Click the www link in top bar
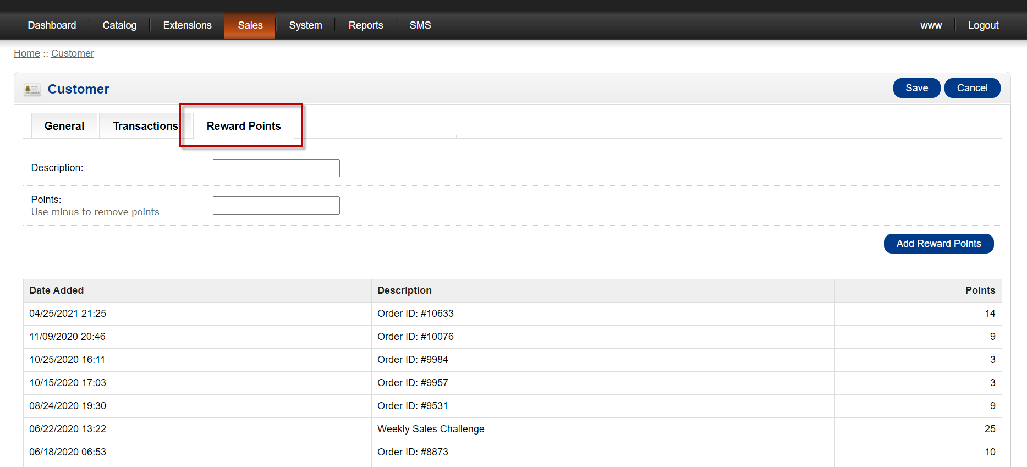1027x467 pixels. (x=931, y=25)
